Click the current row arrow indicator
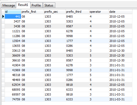This screenshot has width=137, height=105. [x=3, y=17]
